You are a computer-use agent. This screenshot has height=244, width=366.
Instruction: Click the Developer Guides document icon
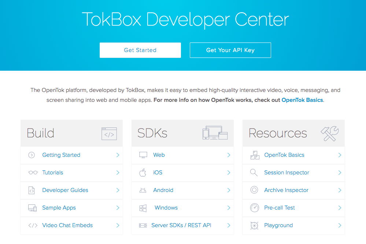click(x=32, y=190)
